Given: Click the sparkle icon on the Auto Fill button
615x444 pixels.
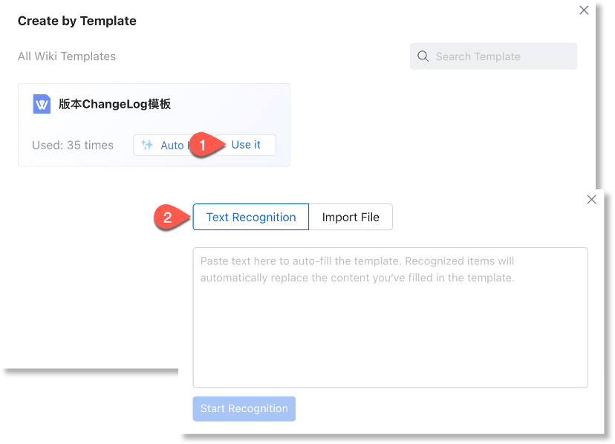Looking at the screenshot, I should (147, 145).
